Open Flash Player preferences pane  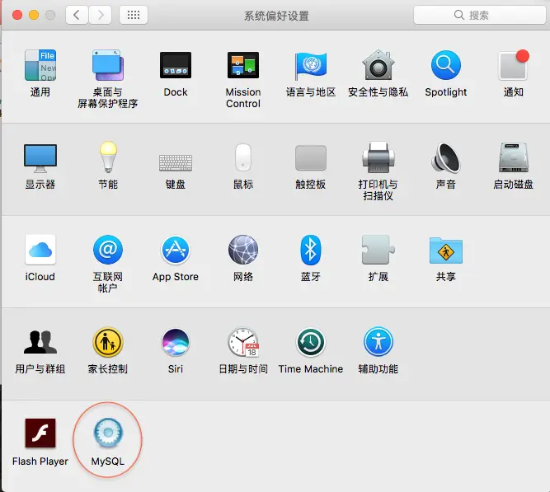(x=40, y=433)
